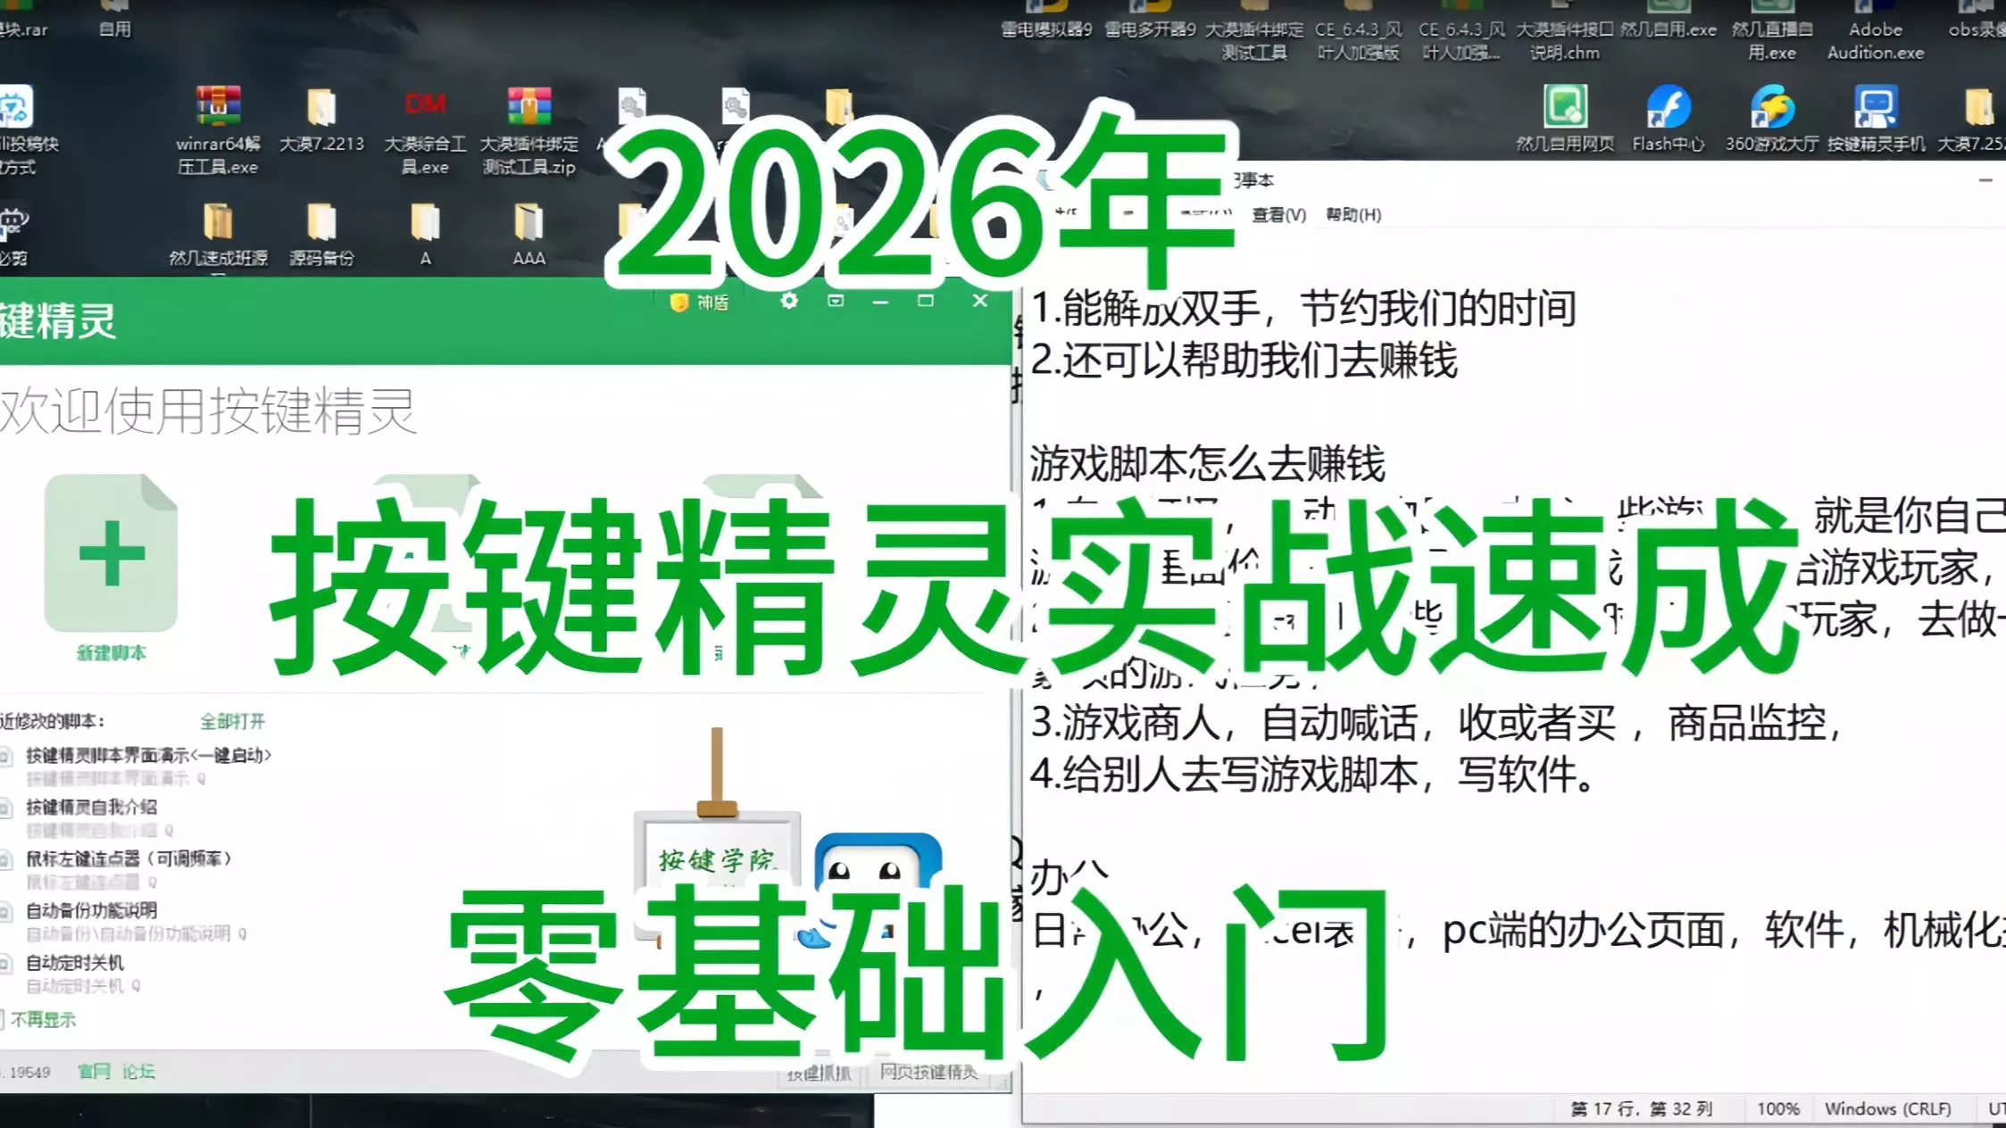
Task: Open the 官网 link in 按键精灵
Action: point(94,1071)
